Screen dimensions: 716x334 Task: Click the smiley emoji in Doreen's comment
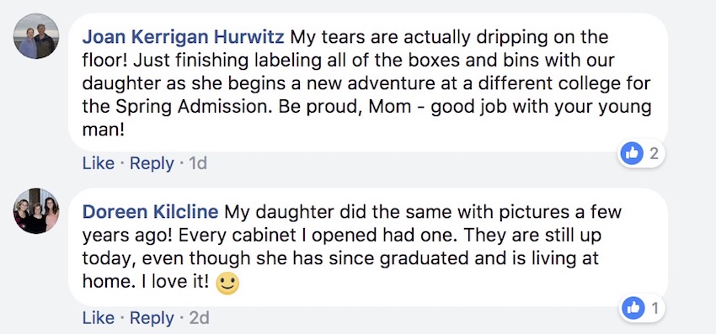click(x=227, y=284)
